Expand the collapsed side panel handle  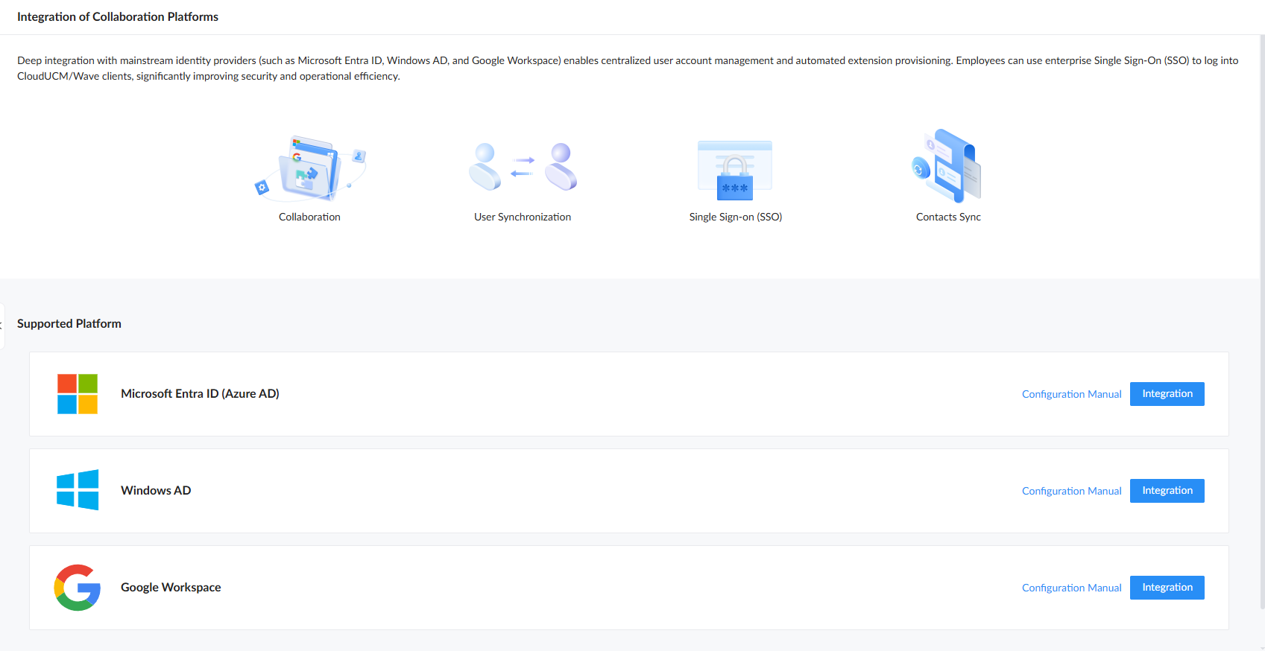pyautogui.click(x=2, y=325)
